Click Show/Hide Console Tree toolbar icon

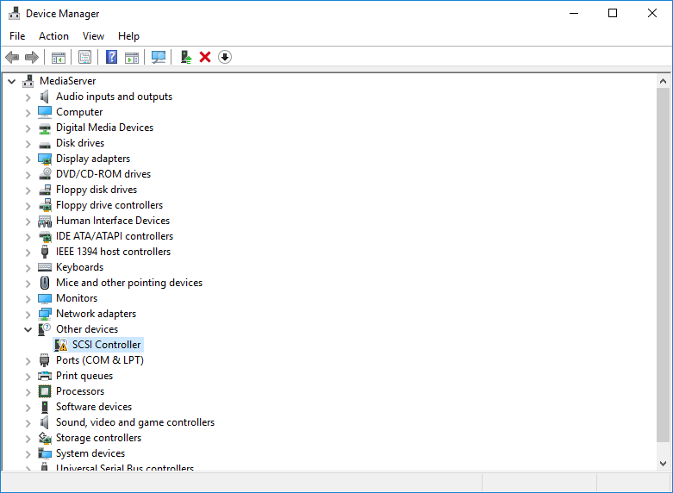coord(59,57)
